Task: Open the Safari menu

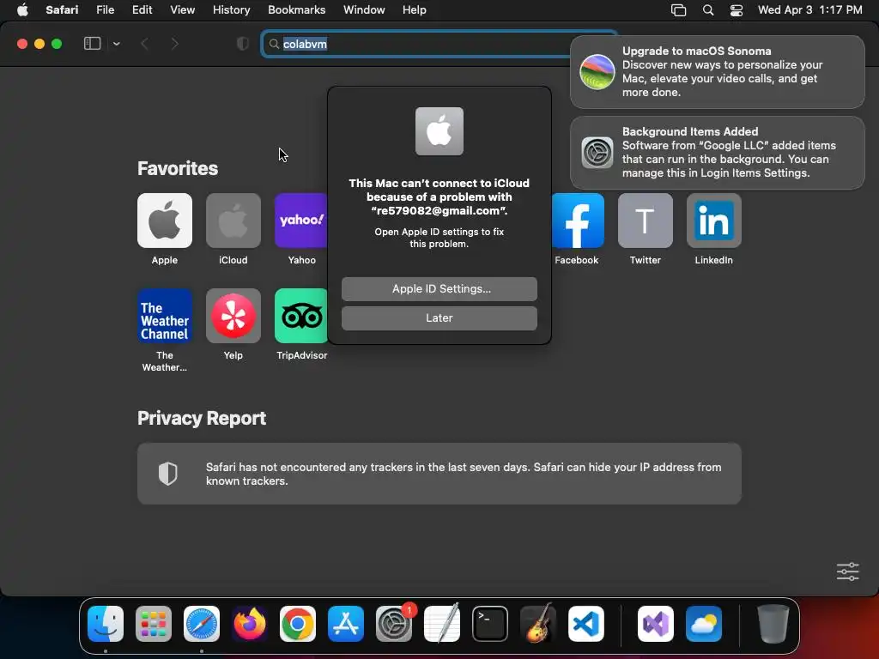Action: (62, 10)
